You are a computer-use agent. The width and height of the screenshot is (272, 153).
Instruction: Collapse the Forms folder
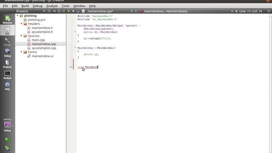click(x=21, y=52)
